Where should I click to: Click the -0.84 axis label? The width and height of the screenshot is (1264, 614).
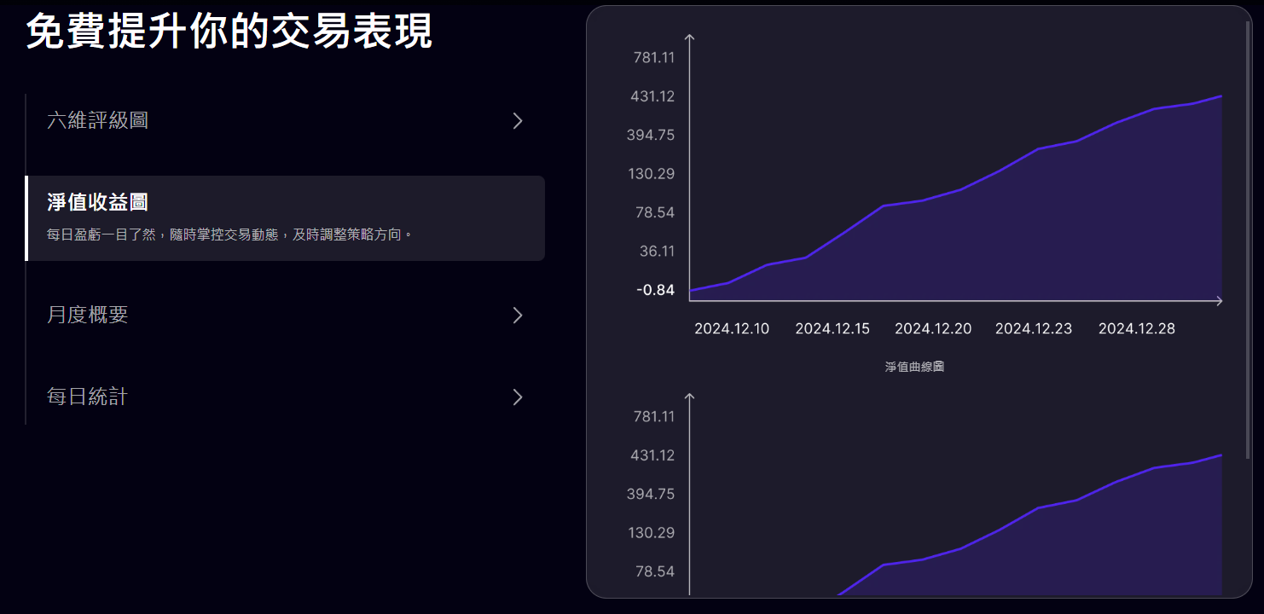pos(656,290)
